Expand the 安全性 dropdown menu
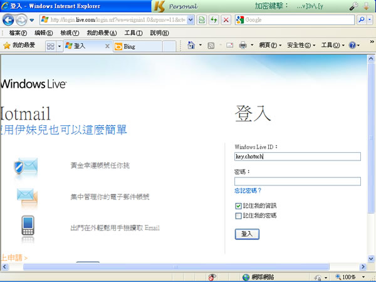376x282 pixels. (x=301, y=46)
